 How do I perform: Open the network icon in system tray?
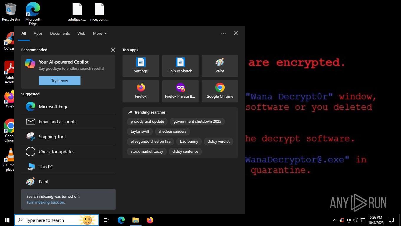(363, 220)
